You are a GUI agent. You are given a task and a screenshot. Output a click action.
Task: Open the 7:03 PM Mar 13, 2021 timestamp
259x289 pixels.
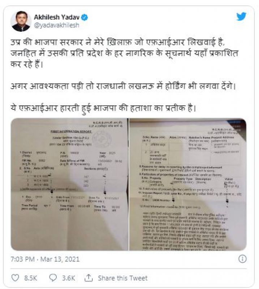[45, 259]
